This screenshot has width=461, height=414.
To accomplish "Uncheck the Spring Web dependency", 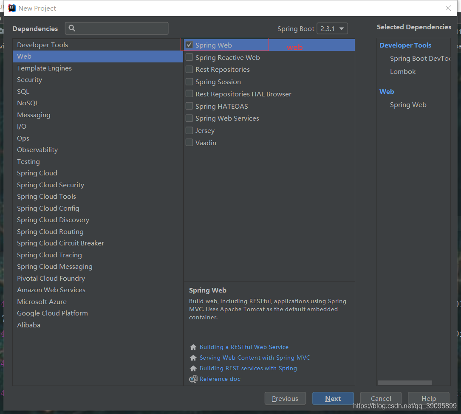I will point(189,45).
